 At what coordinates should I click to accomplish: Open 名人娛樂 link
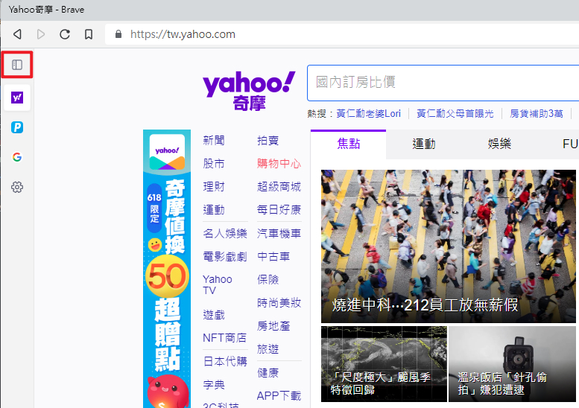pyautogui.click(x=225, y=234)
